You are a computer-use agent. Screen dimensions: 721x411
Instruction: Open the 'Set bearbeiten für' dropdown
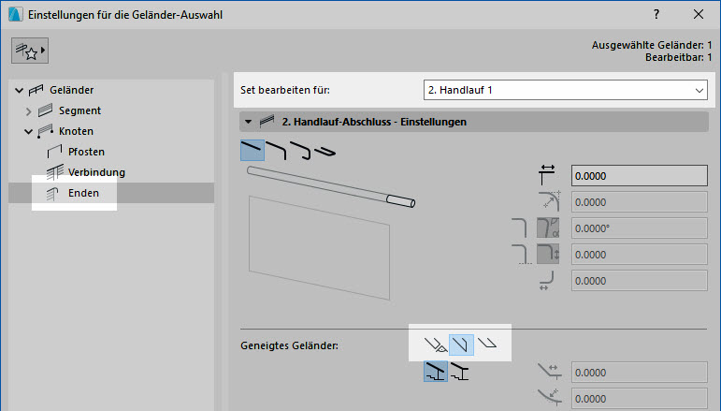click(565, 90)
